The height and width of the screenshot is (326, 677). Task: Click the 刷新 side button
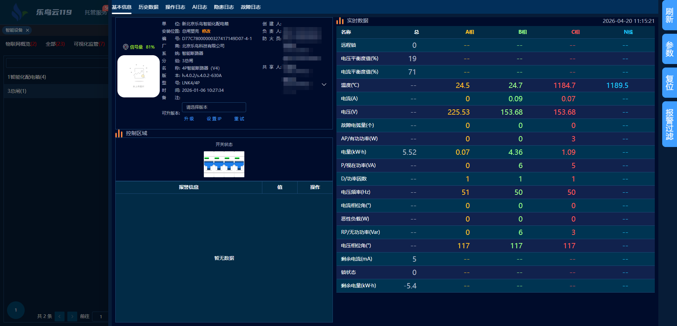[x=669, y=15]
